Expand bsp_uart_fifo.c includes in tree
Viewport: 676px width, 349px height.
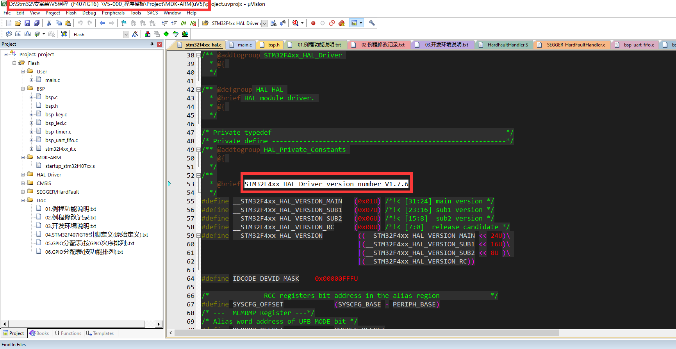[32, 140]
